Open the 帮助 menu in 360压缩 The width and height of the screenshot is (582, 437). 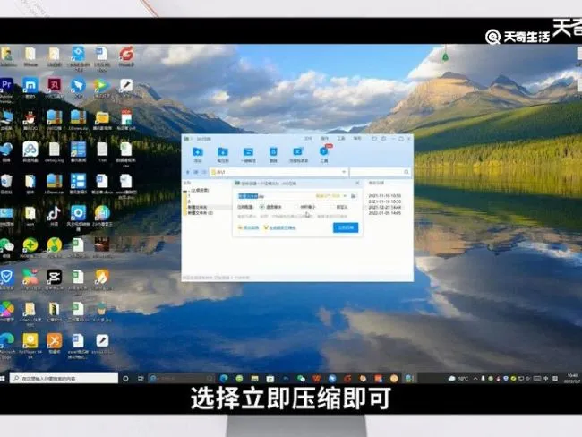click(x=357, y=139)
